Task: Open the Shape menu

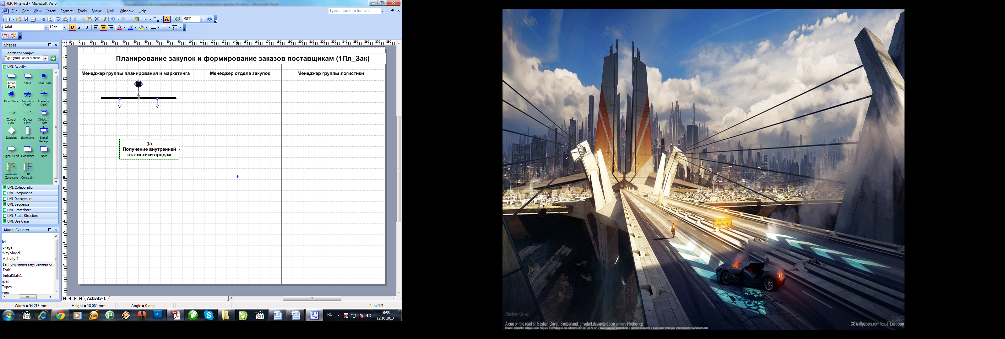Action: click(97, 11)
